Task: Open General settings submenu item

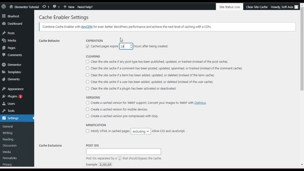Action: 8,126
